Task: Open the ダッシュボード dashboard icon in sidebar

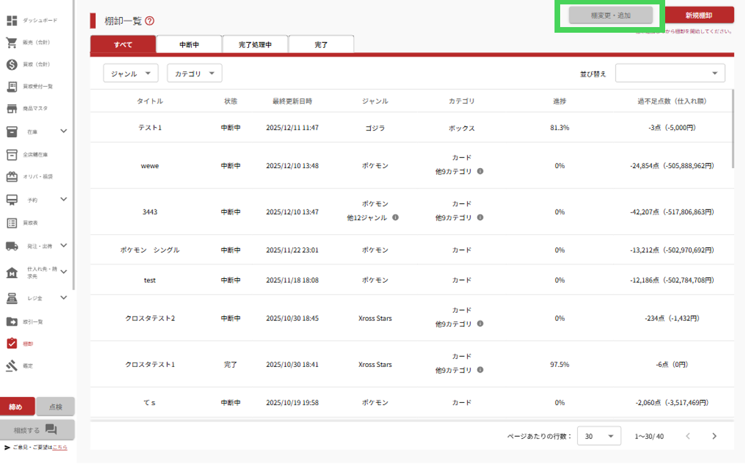Action: pos(11,21)
